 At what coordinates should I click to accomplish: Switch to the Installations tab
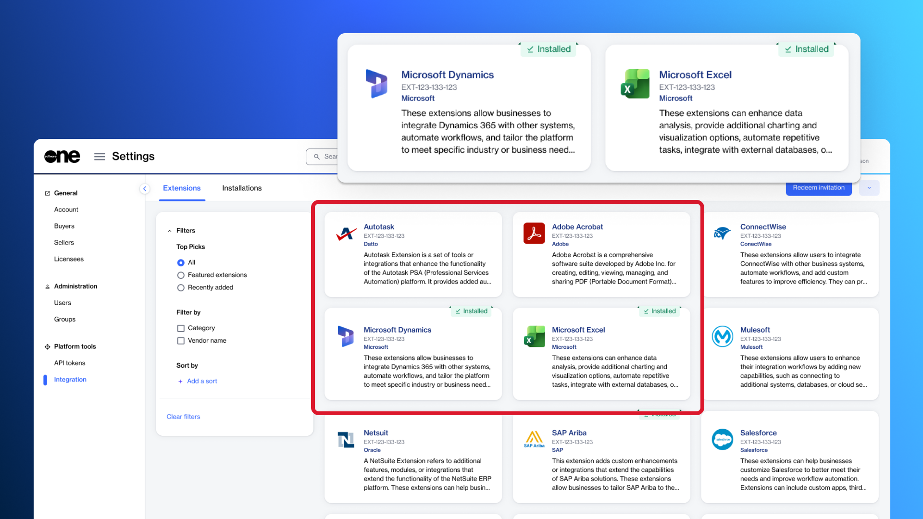(x=242, y=188)
